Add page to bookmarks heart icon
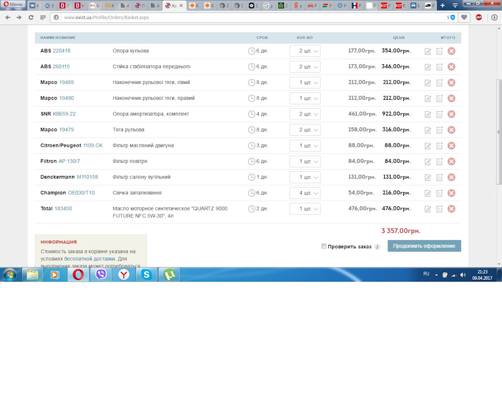 (464, 17)
